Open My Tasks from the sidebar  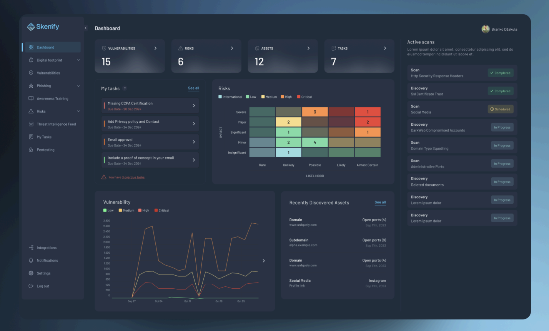tap(44, 137)
